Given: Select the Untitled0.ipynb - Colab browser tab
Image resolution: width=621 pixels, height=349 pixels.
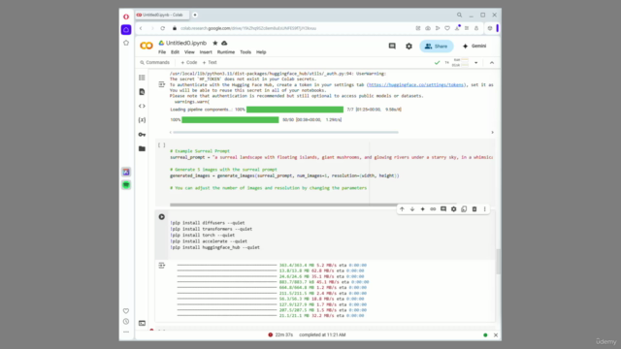Looking at the screenshot, I should tap(162, 16).
